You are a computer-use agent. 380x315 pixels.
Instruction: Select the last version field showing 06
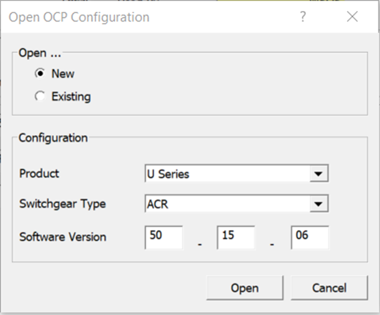point(310,237)
